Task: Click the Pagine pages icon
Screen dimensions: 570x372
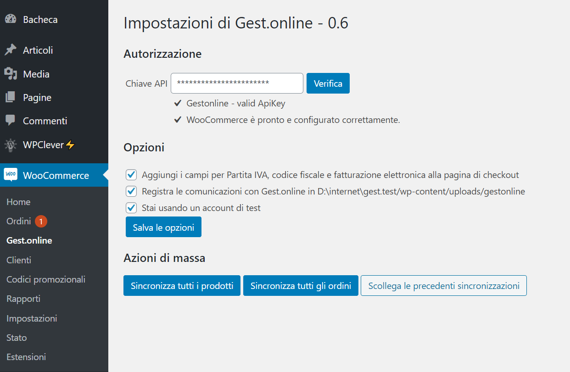Action: click(11, 97)
